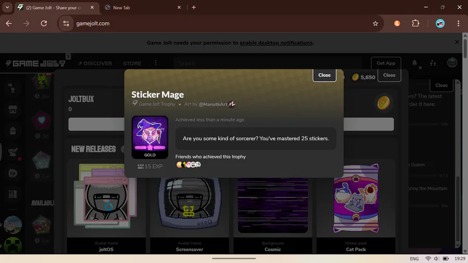View site information icon in address bar

pyautogui.click(x=66, y=23)
